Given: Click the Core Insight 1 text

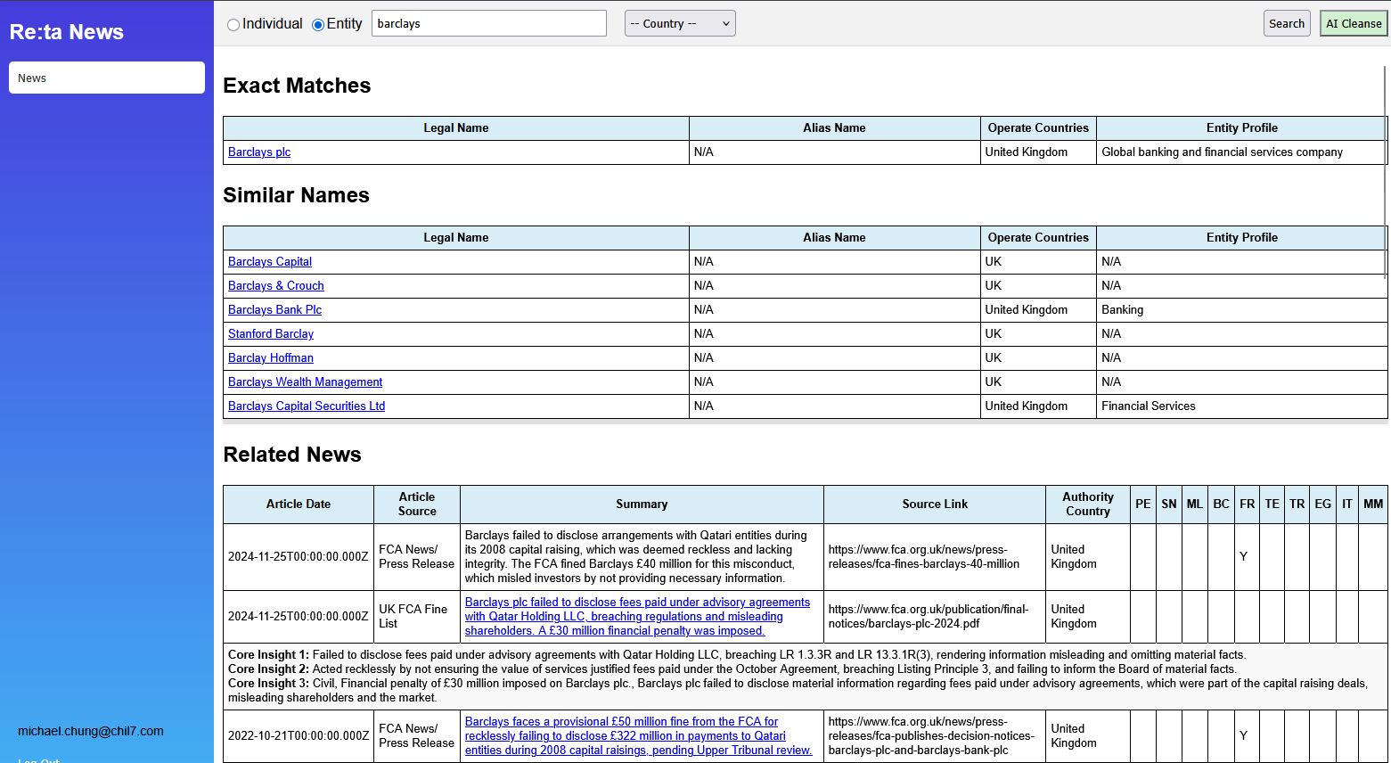Looking at the screenshot, I should [737, 655].
